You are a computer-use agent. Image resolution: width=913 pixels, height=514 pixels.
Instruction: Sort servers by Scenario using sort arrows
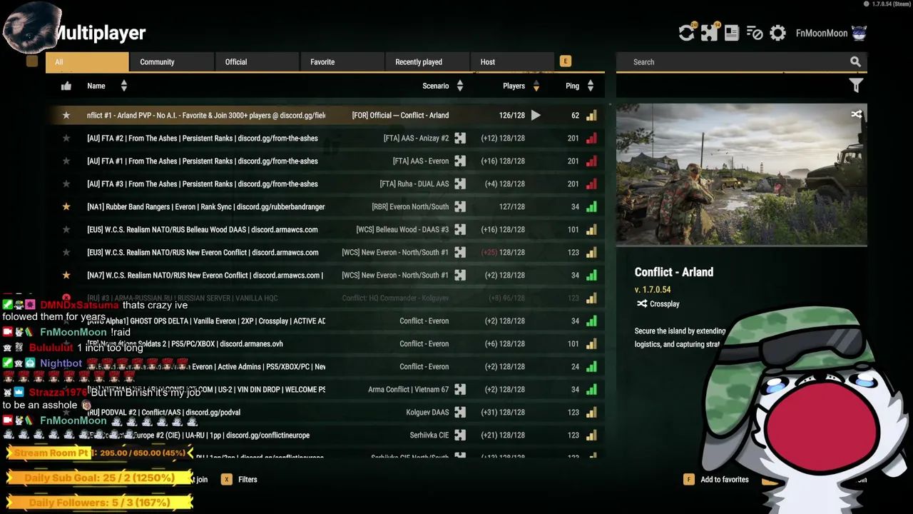pos(459,86)
